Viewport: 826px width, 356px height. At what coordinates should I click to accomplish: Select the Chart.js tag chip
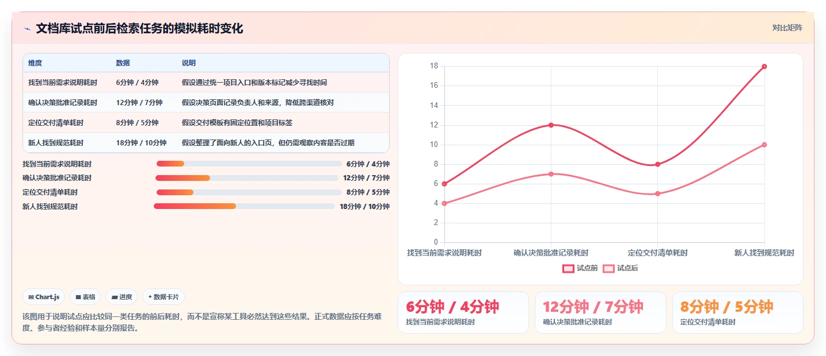[x=44, y=297]
